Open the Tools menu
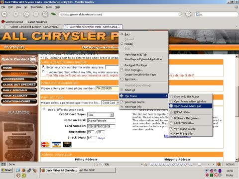 [49, 7]
